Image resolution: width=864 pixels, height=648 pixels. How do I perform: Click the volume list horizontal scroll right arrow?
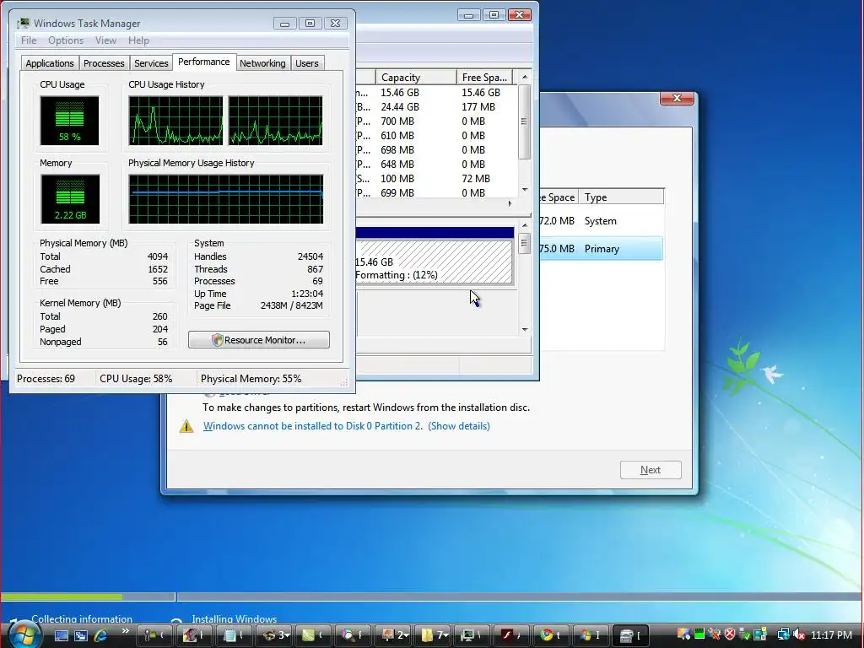(x=510, y=203)
